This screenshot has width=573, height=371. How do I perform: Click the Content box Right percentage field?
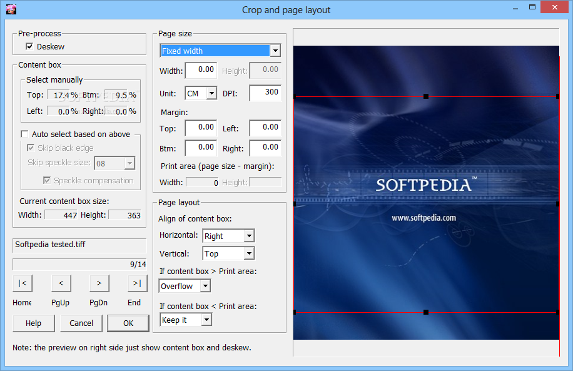[116, 111]
